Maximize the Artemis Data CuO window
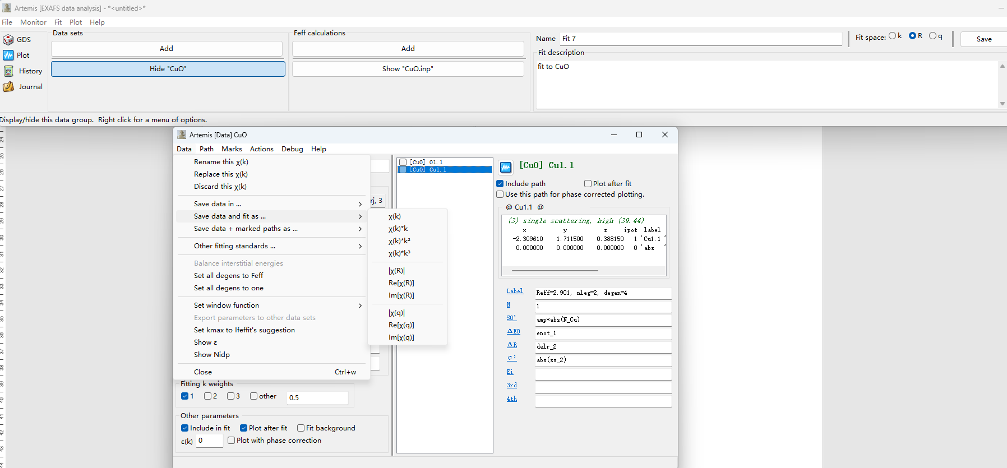 pyautogui.click(x=639, y=135)
